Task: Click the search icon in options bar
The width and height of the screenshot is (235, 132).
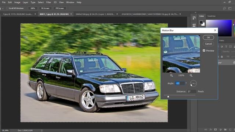Action: (x=224, y=8)
